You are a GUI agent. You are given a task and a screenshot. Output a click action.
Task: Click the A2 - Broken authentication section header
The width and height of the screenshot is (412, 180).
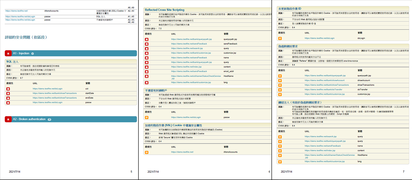[71, 119]
